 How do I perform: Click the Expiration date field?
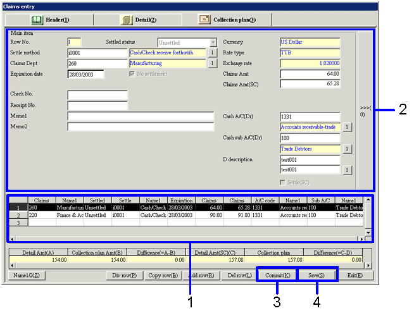86,75
